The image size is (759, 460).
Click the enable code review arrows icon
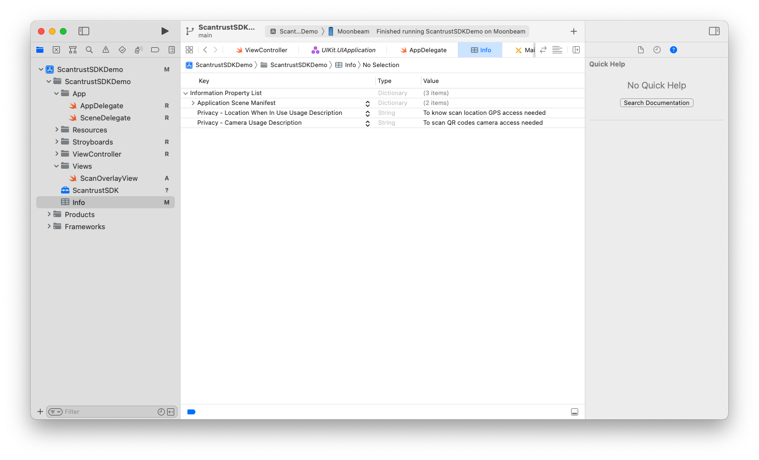(543, 50)
